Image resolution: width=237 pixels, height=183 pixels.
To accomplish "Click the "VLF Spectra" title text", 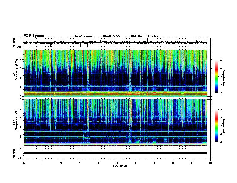I will tap(34, 36).
